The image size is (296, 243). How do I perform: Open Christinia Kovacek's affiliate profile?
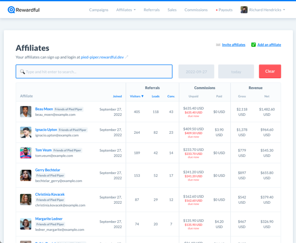[50, 194]
